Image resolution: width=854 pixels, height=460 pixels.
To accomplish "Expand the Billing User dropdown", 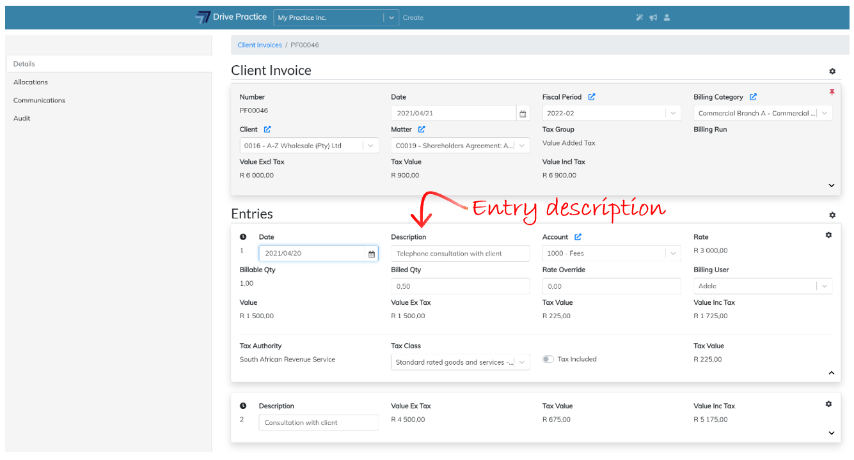I will pyautogui.click(x=824, y=286).
